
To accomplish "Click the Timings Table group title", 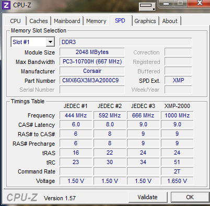I will pyautogui.click(x=28, y=101).
